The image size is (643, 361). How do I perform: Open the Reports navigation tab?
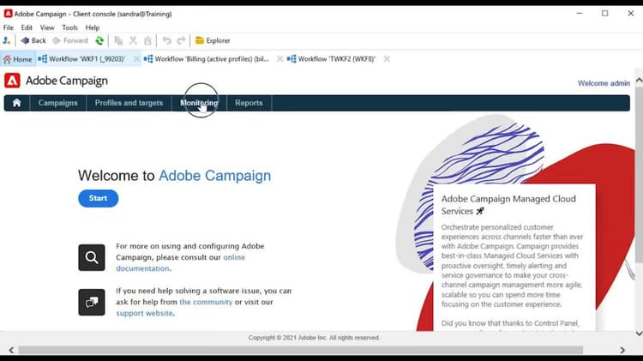249,103
